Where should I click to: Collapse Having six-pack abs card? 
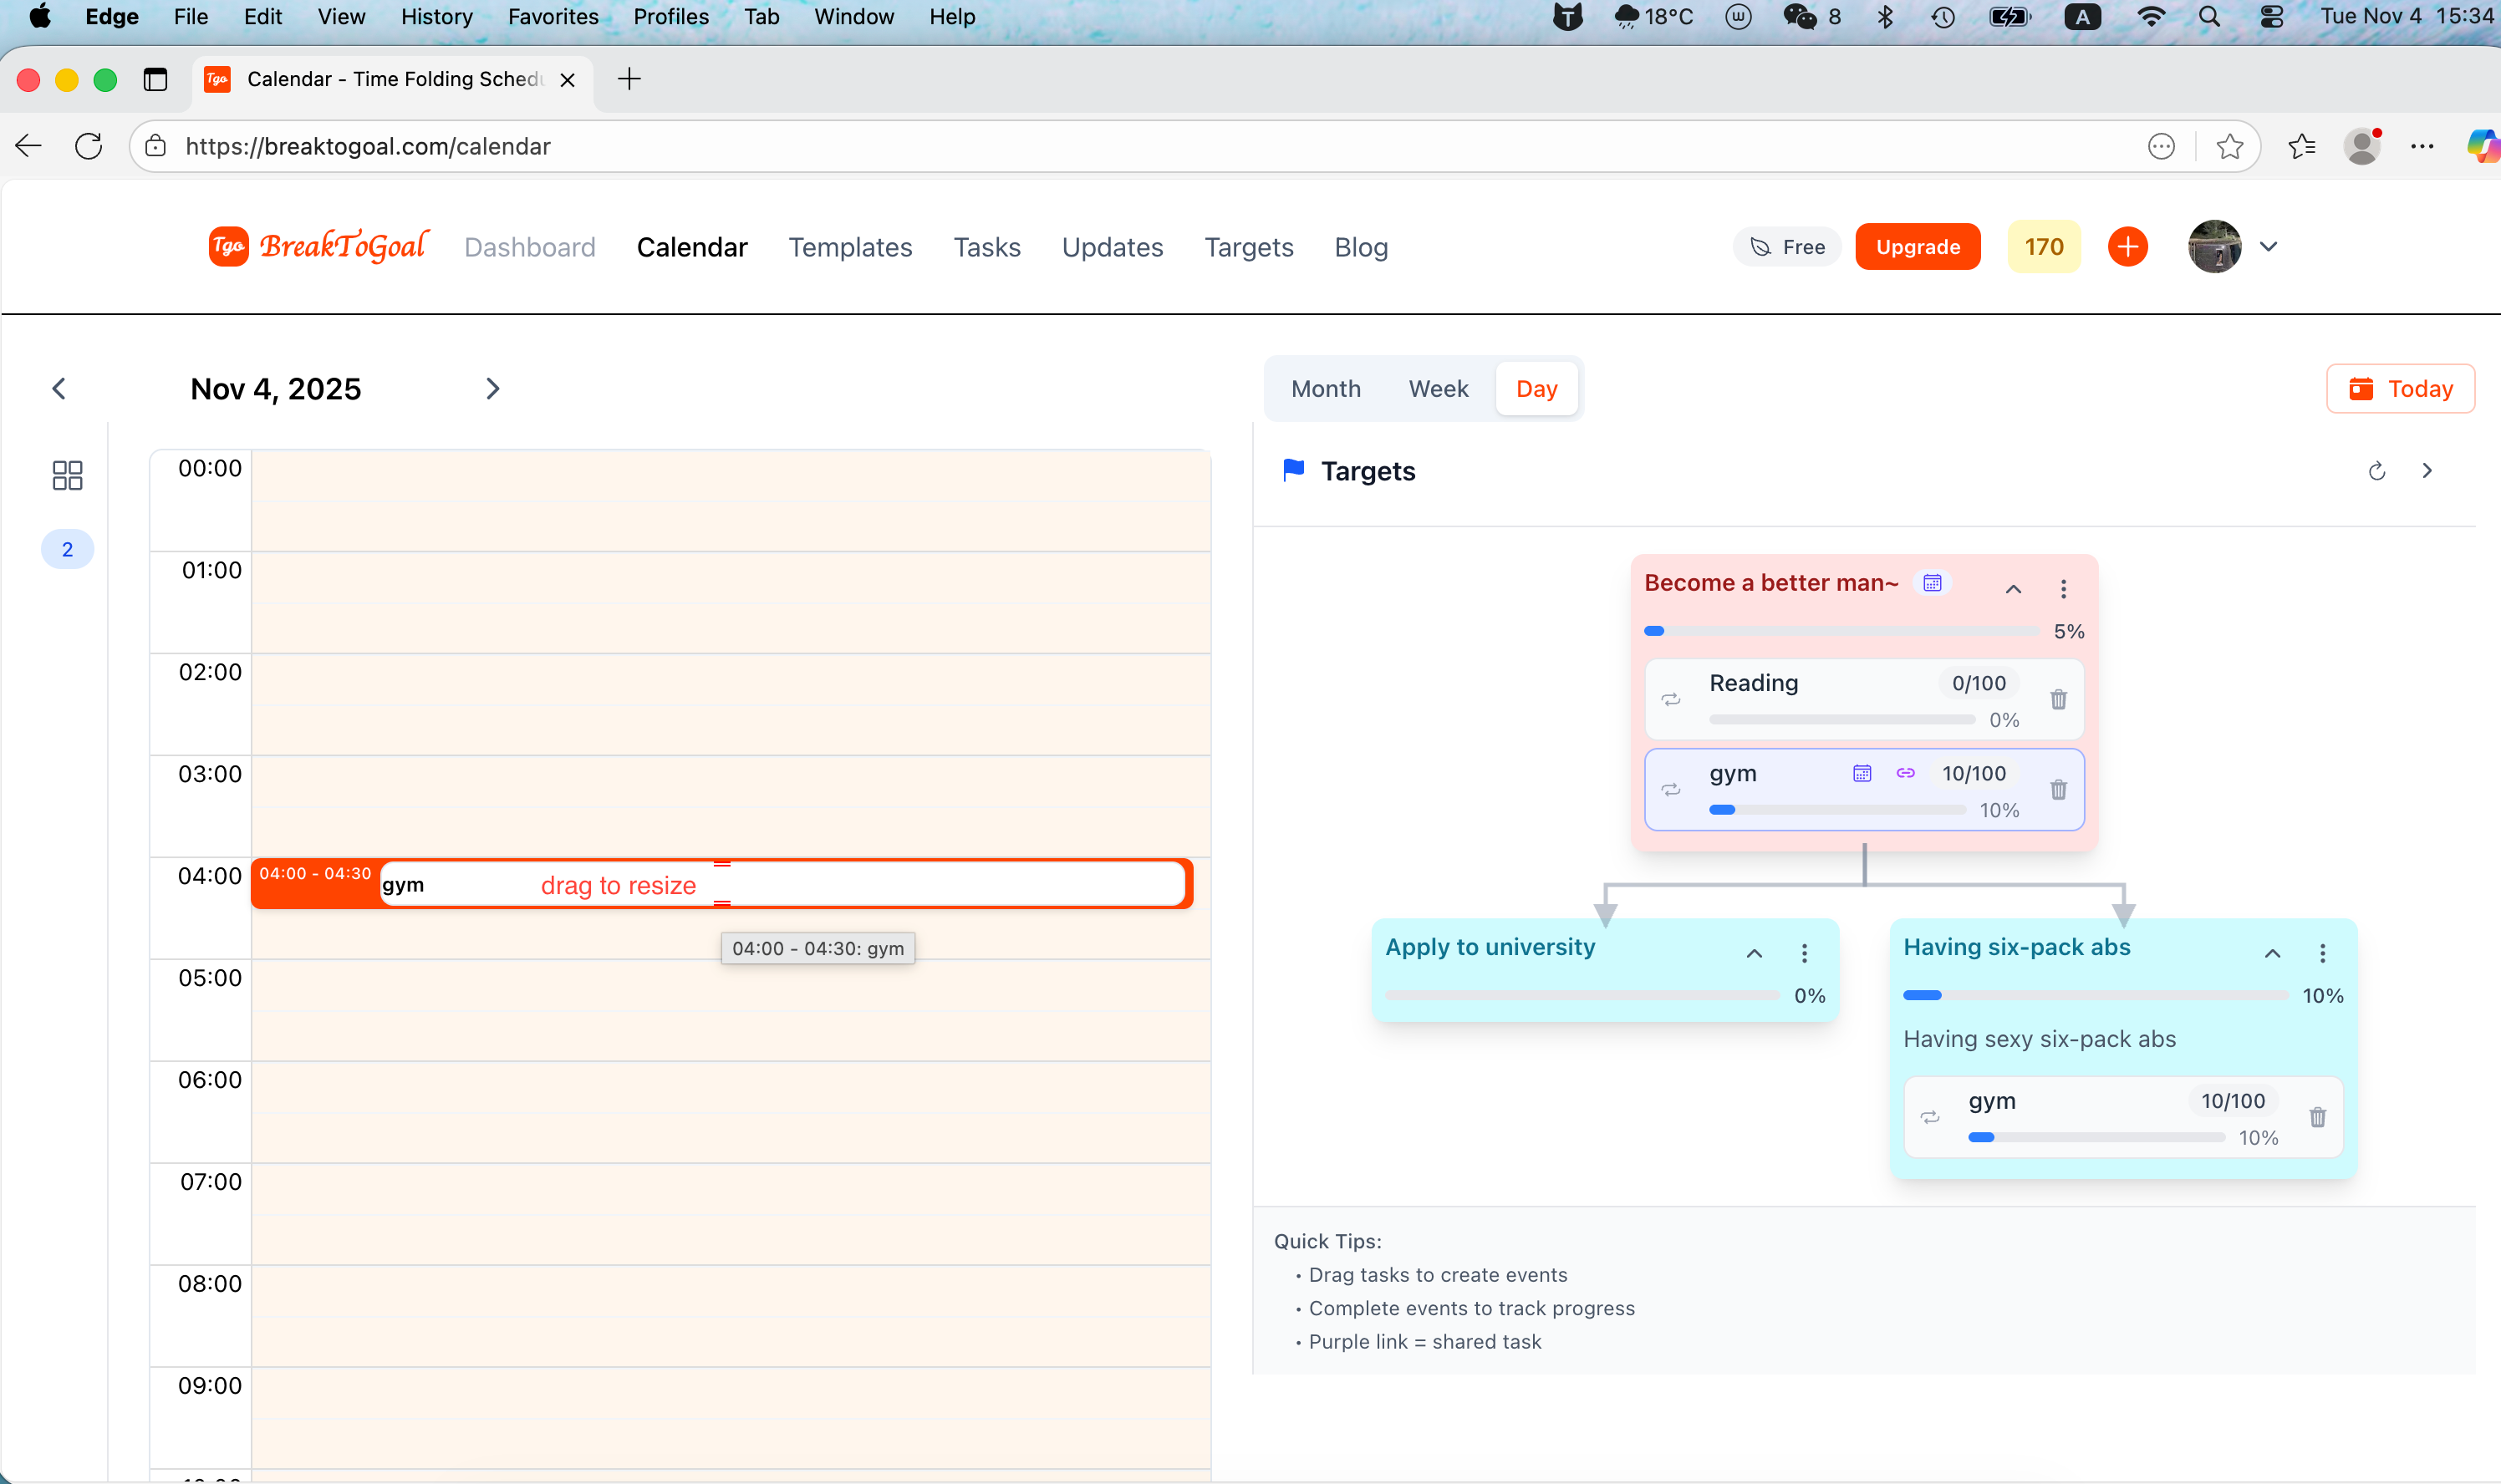coord(2272,953)
